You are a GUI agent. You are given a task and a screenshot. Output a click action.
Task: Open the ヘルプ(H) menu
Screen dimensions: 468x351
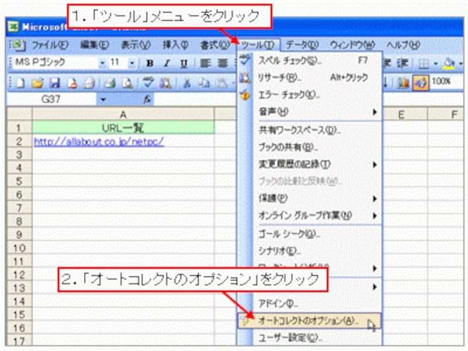403,45
